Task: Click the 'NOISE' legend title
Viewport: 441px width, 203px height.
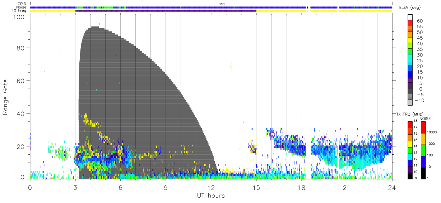Action: click(x=425, y=119)
